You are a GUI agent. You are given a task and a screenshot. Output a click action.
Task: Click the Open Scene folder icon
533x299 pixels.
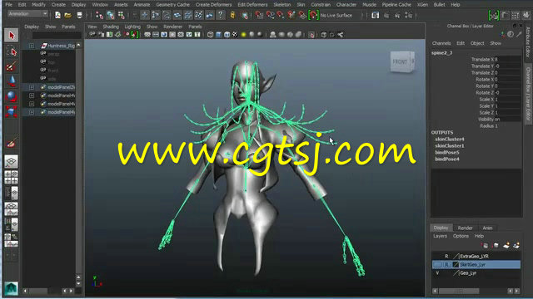coord(68,15)
